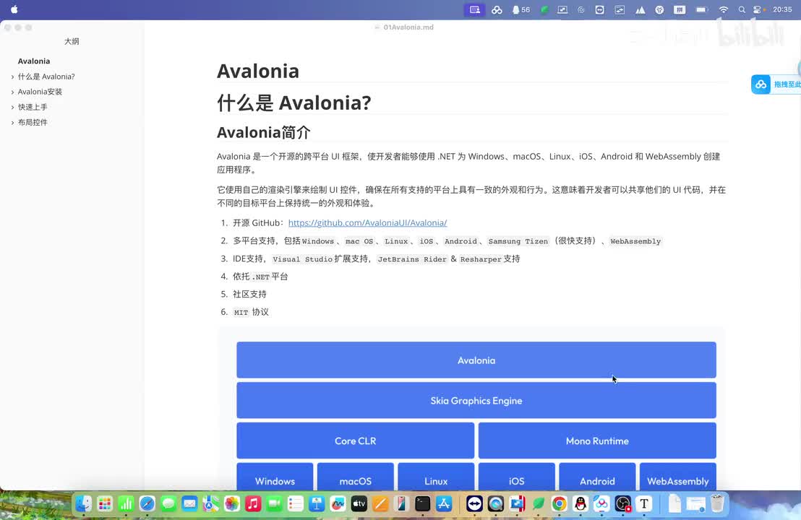Open the Wi-Fi menu
The image size is (801, 520).
724,9
